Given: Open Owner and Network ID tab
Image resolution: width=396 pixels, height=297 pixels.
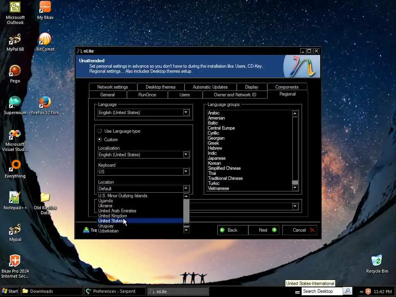Looking at the screenshot, I should 235,95.
